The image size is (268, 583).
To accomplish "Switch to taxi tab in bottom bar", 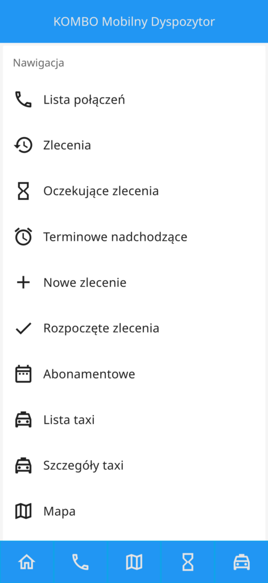I will pyautogui.click(x=241, y=562).
